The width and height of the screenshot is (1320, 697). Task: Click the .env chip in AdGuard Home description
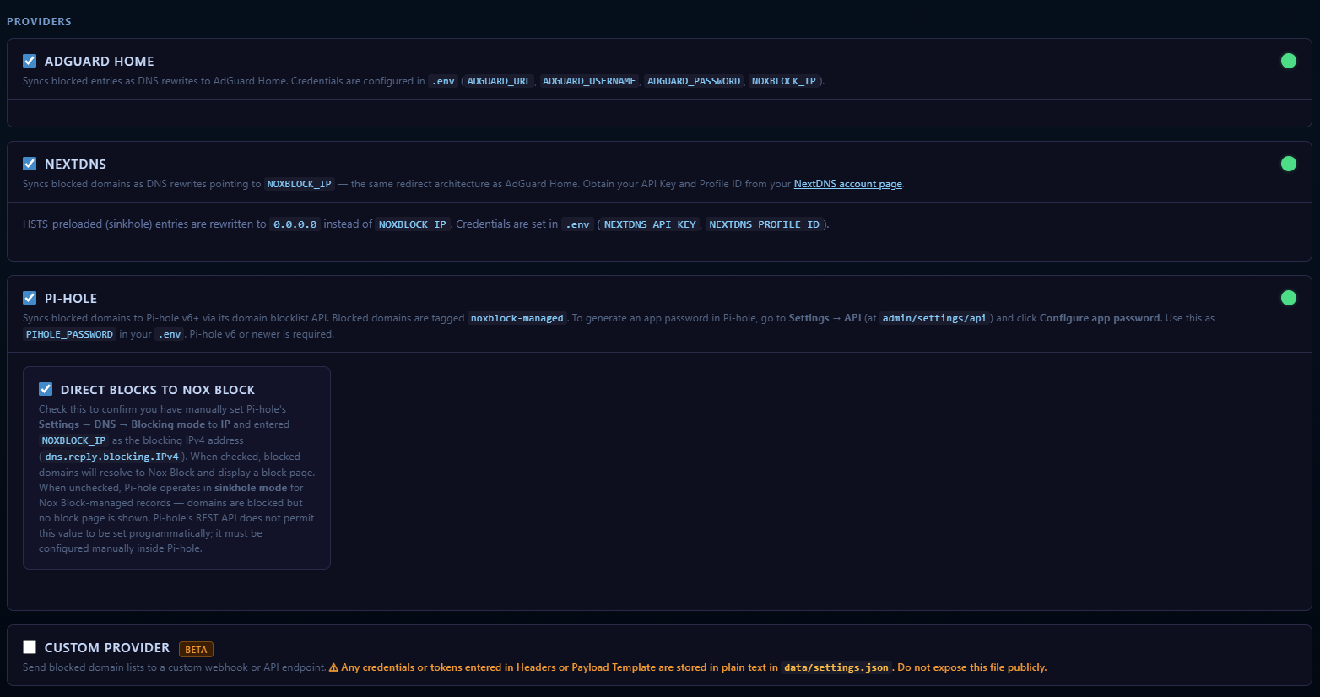tap(443, 81)
